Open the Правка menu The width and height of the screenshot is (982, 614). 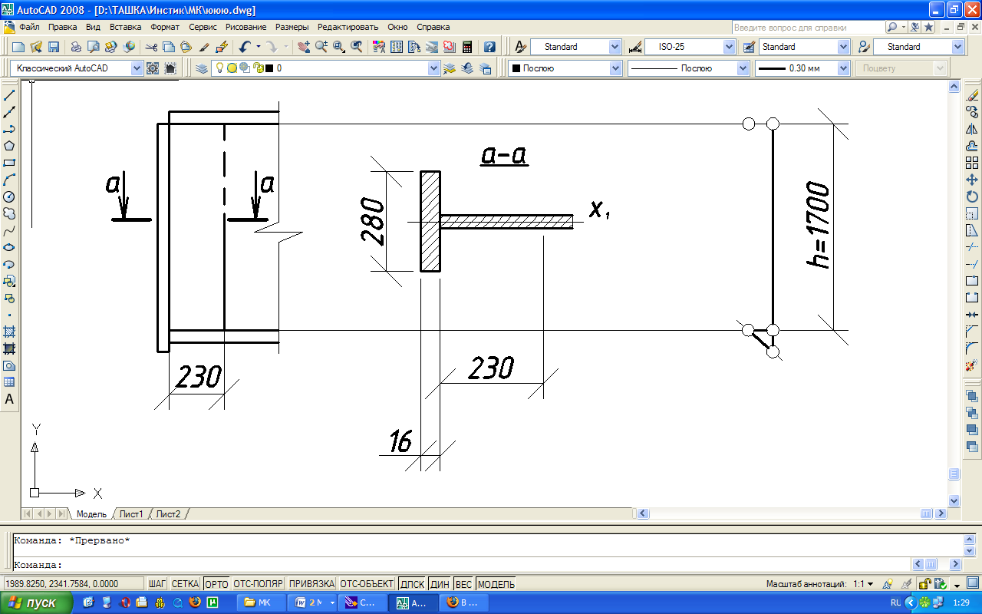pos(62,26)
